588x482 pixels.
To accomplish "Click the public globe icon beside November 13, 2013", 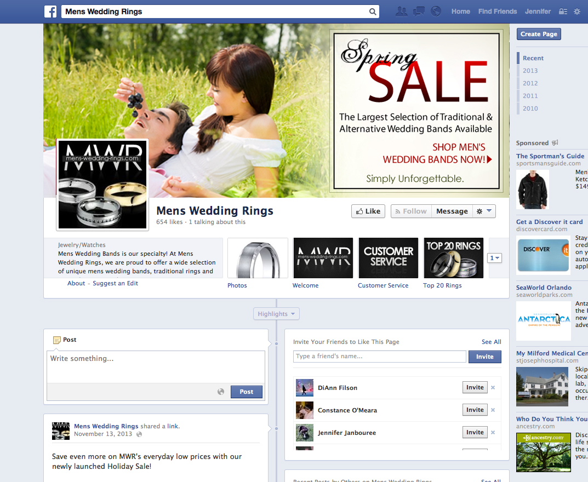I will 139,434.
